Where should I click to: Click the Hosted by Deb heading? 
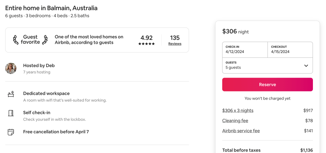pos(39,65)
